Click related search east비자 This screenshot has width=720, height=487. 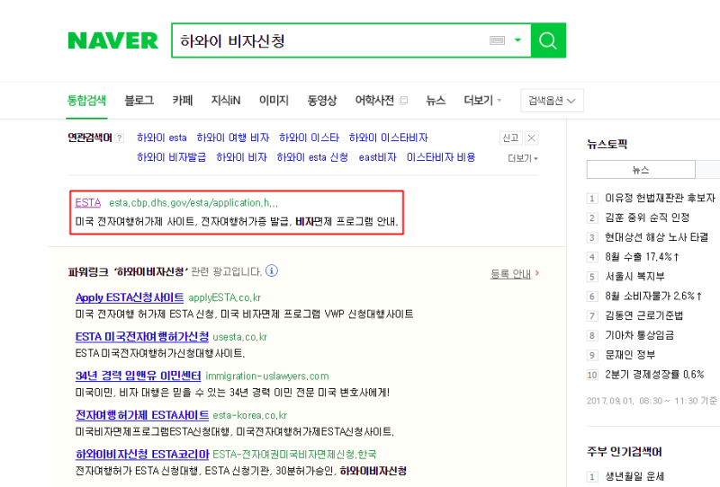coord(377,157)
